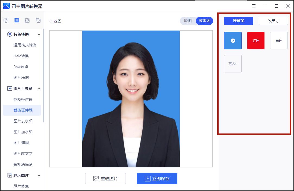Select the format conversion icon in top toolbar
Image resolution: width=294 pixels, height=191 pixels.
(6, 20)
